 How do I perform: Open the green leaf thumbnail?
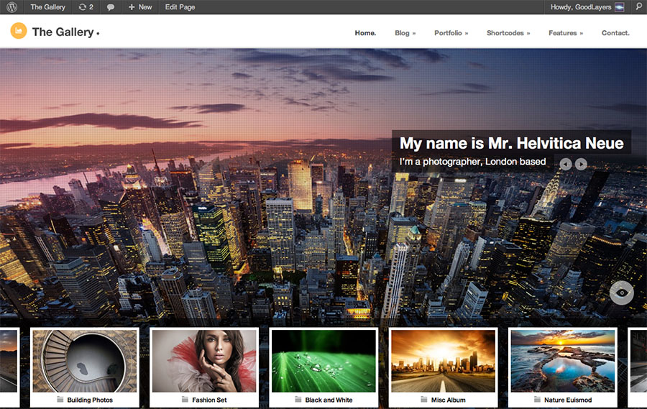click(324, 361)
